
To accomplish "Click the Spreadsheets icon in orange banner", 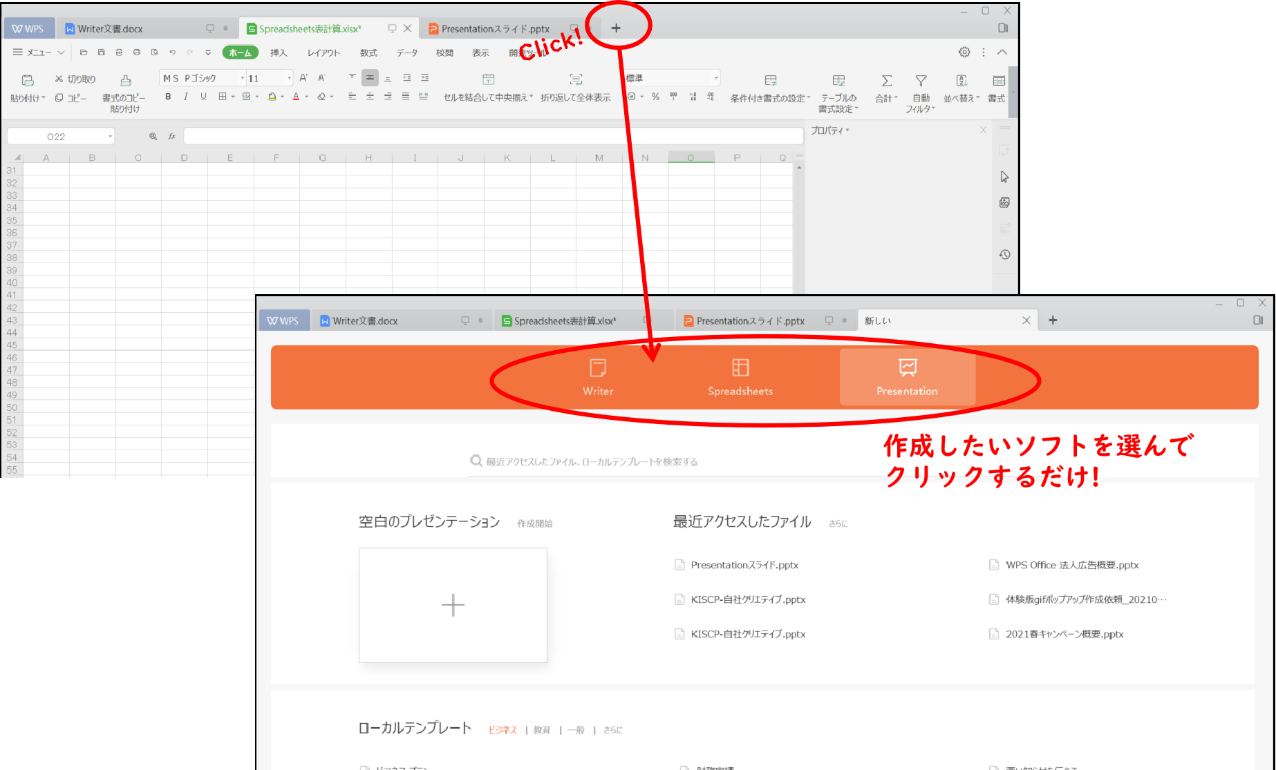I will 740,367.
